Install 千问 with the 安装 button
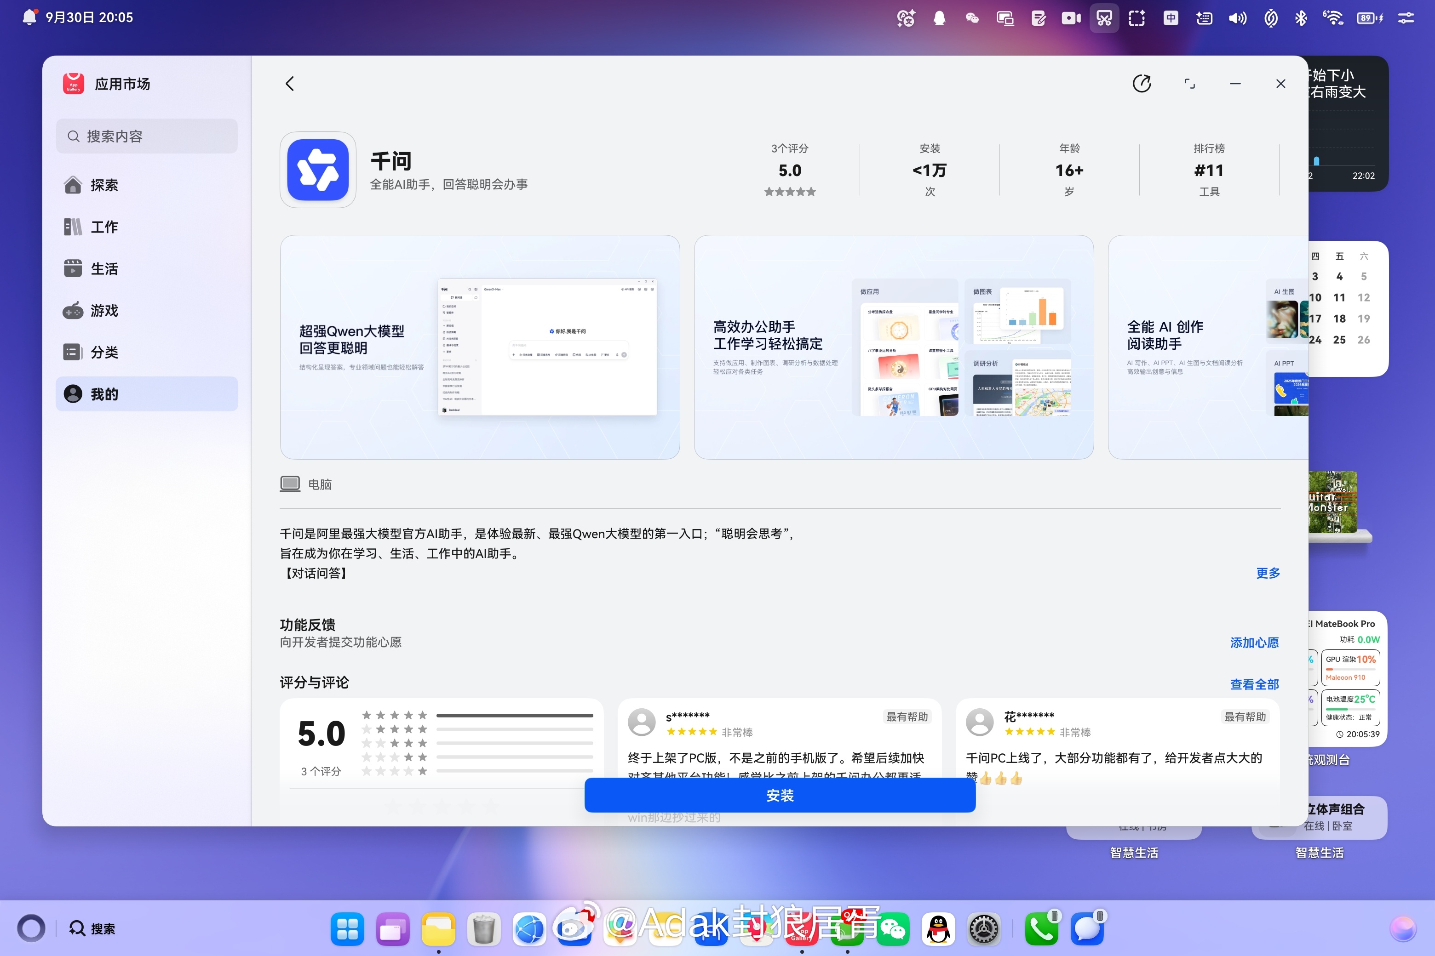Screen dimensions: 1435x956 pos(780,795)
